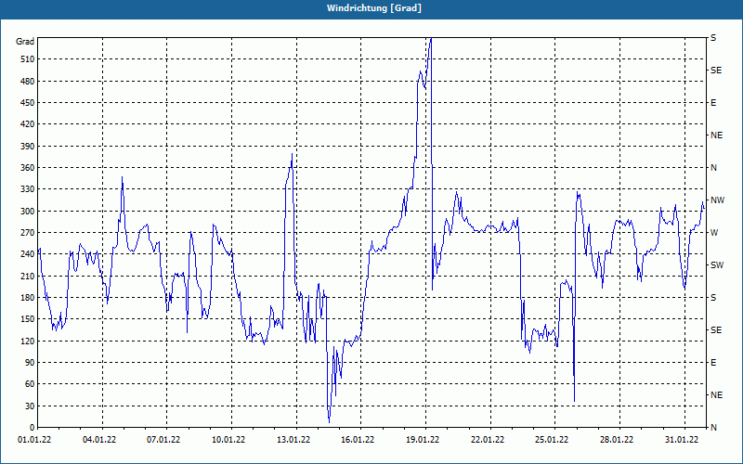This screenshot has height=464, width=743.
Task: Select the y-axis value '510'
Action: (x=28, y=59)
